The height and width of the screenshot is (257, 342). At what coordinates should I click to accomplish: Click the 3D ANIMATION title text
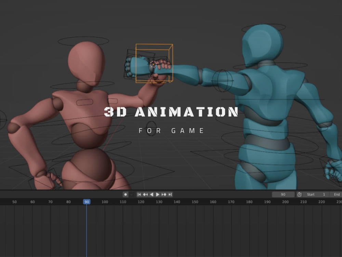tap(171, 112)
